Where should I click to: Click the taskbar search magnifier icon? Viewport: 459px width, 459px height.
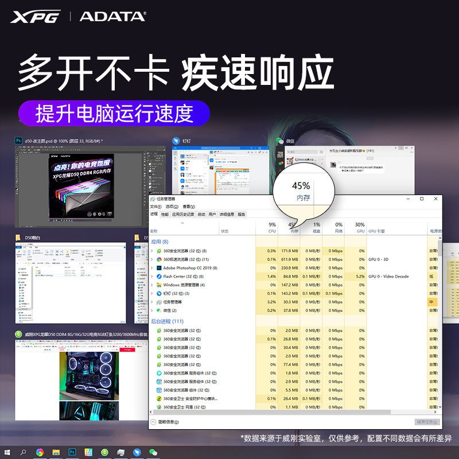(23, 452)
